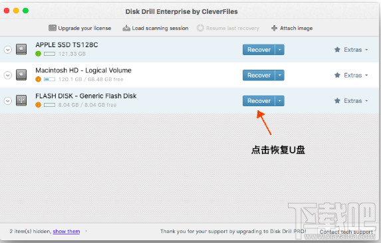Open Attach image label
381x243 pixels.
[x=296, y=28]
